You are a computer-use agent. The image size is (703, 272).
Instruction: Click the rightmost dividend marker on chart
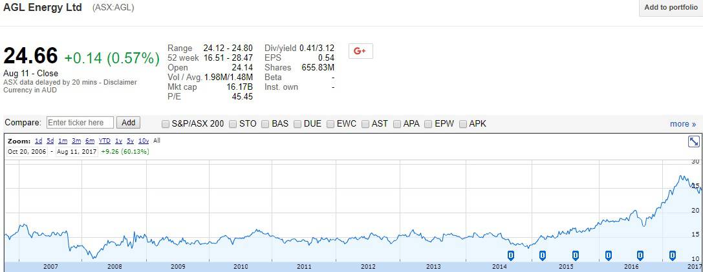pos(673,255)
